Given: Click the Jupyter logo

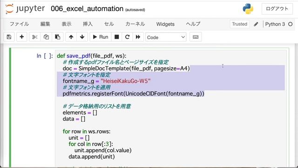Looking at the screenshot, I should (25, 9).
